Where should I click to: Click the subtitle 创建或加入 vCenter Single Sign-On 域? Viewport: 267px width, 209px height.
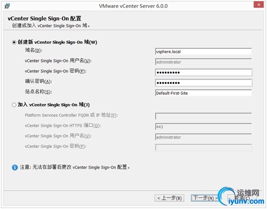[x=51, y=26]
